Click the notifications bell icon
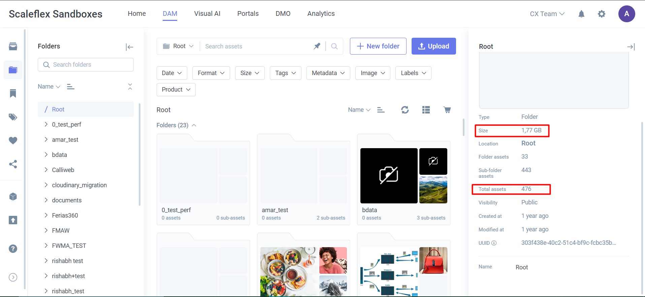This screenshot has width=645, height=297. tap(581, 14)
